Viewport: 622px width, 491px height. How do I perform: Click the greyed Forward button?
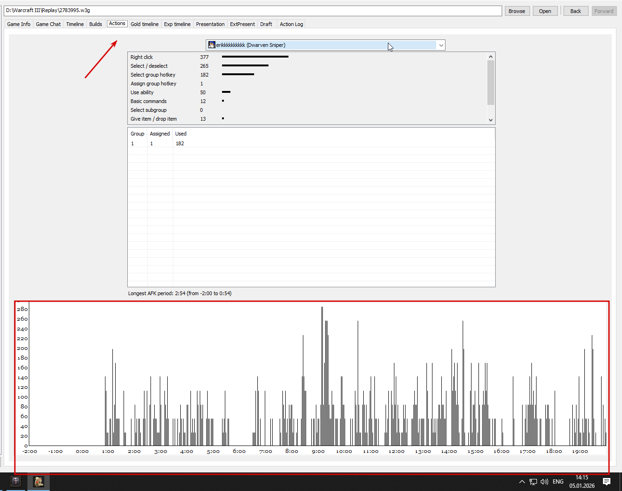point(604,11)
